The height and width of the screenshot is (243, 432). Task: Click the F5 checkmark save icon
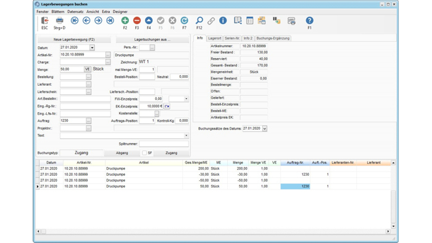tap(160, 20)
